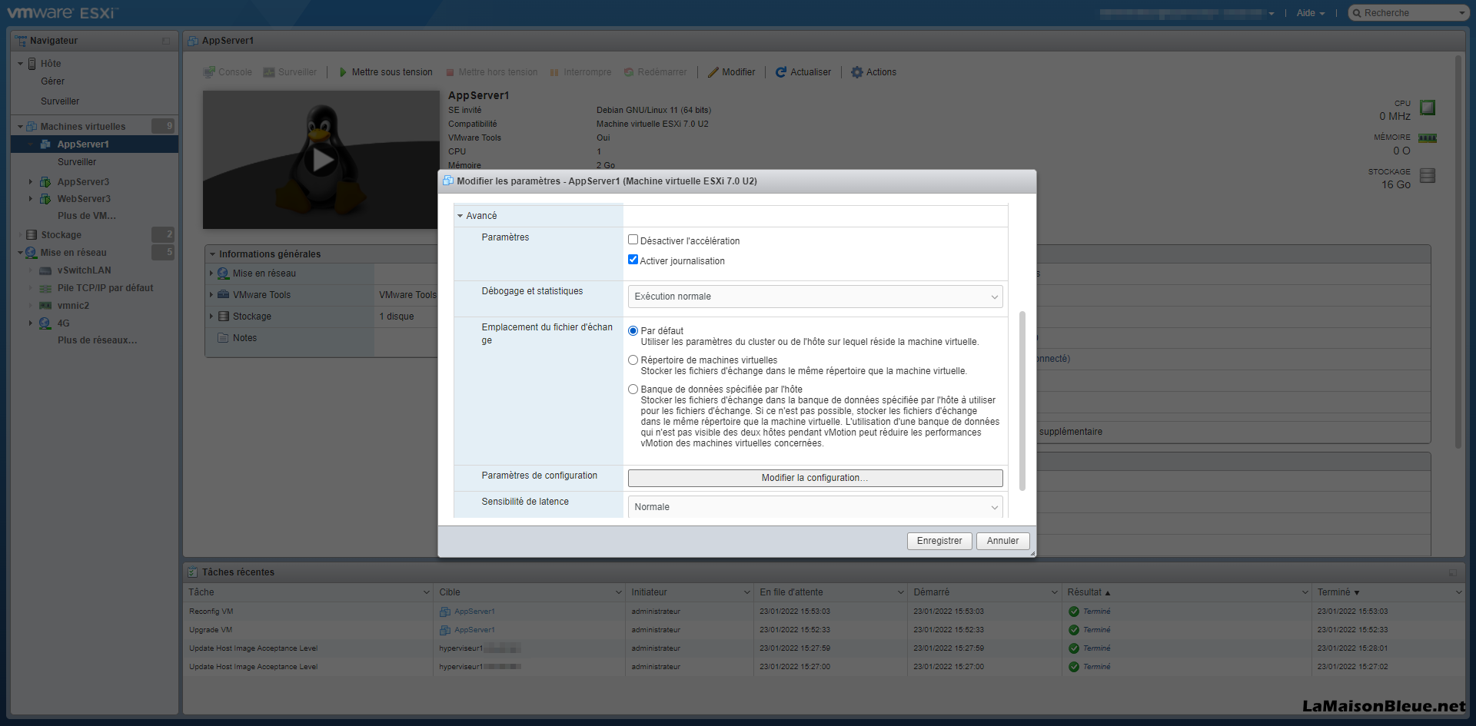
Task: Open Plus de VM... entry
Action: tap(87, 216)
